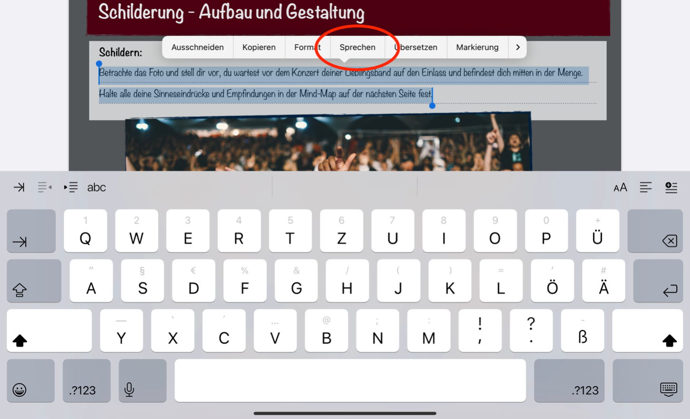Expand more context menu options arrow

click(518, 47)
